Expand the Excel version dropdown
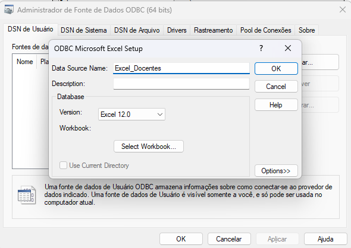This screenshot has width=351, height=248. coord(131,115)
